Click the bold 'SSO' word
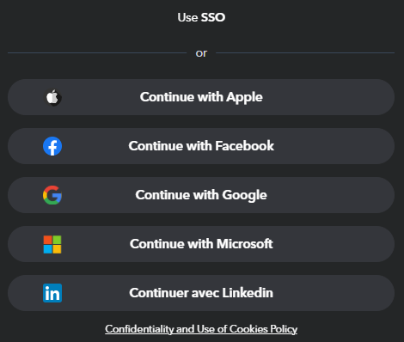The image size is (404, 342). point(213,17)
